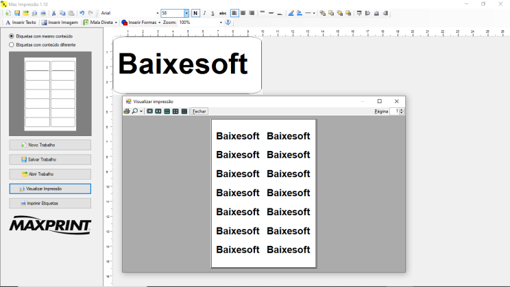Click the help question mark icon

(228, 23)
